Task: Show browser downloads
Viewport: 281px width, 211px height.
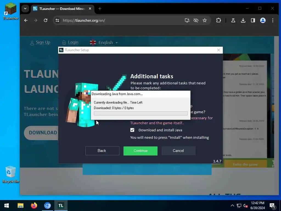Action: click(x=243, y=20)
